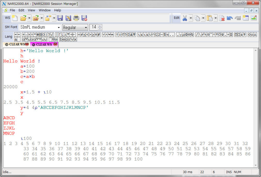261x177 pixels.
Task: Insert the tilde ~ symbol
Action: [x=162, y=35]
